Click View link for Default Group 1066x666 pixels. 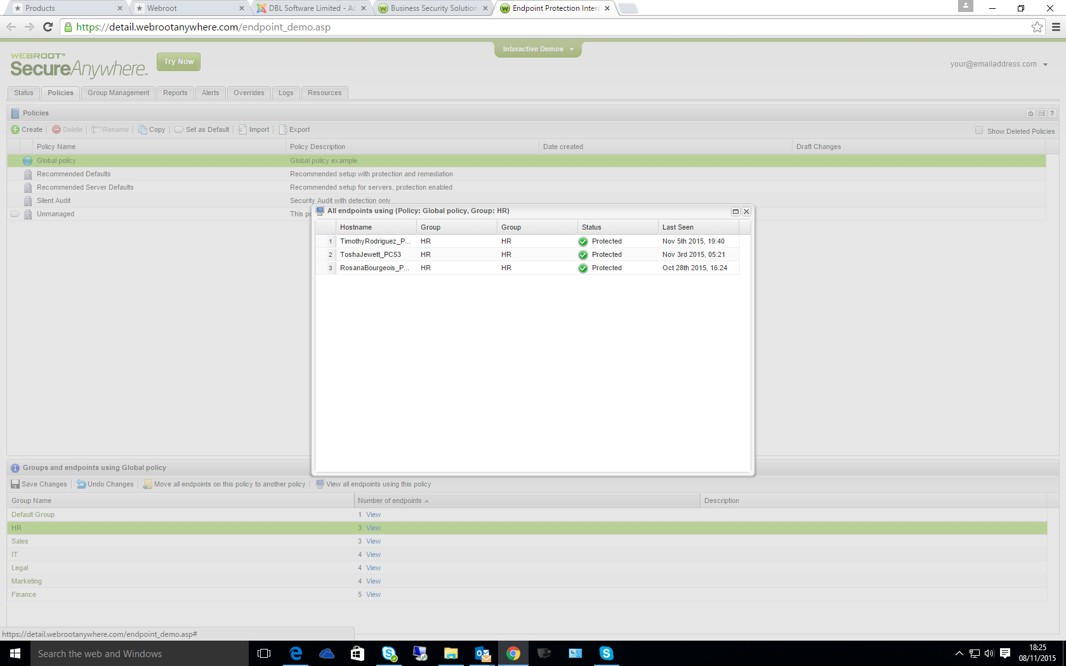373,515
